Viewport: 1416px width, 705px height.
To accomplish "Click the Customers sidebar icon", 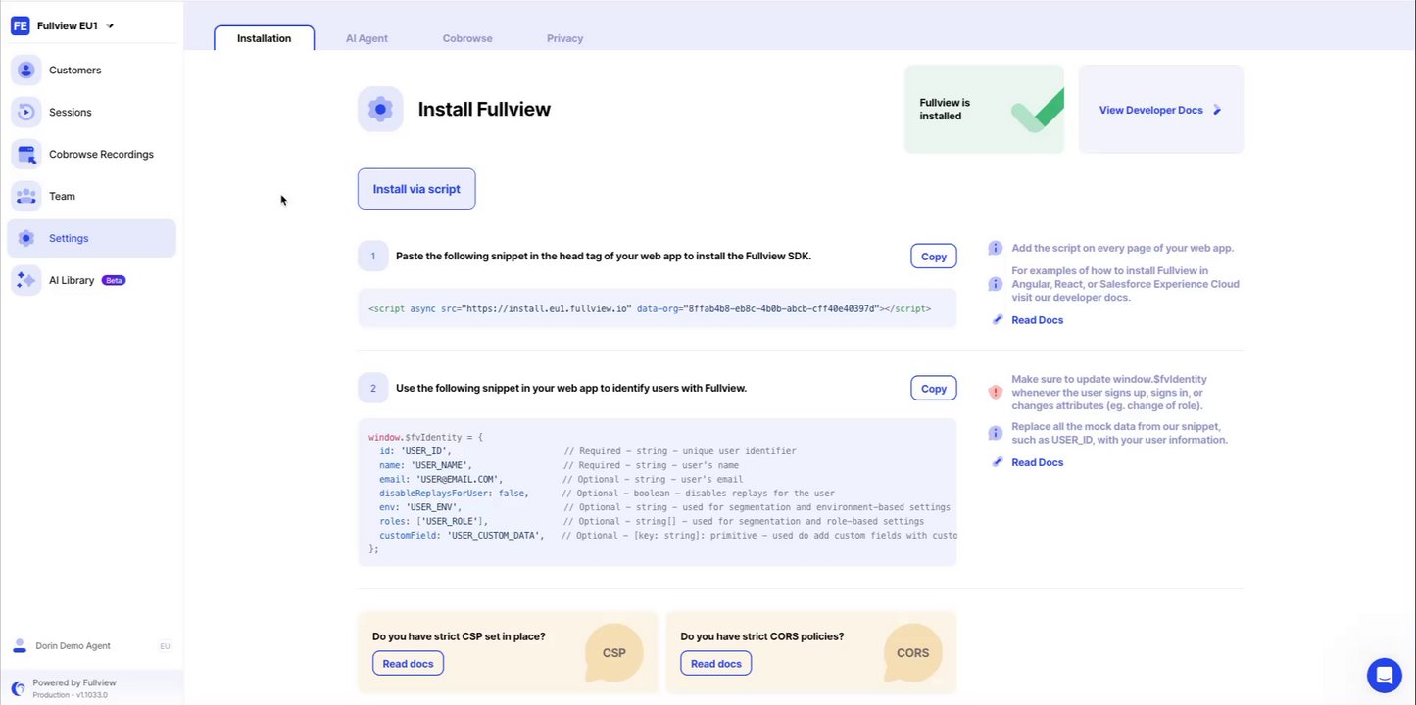I will (25, 70).
